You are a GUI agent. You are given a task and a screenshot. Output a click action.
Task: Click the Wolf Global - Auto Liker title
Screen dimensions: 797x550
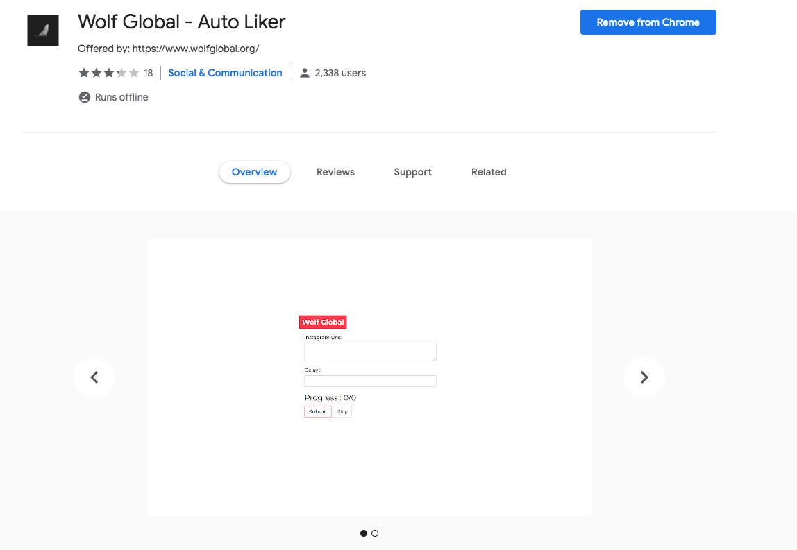pyautogui.click(x=181, y=22)
